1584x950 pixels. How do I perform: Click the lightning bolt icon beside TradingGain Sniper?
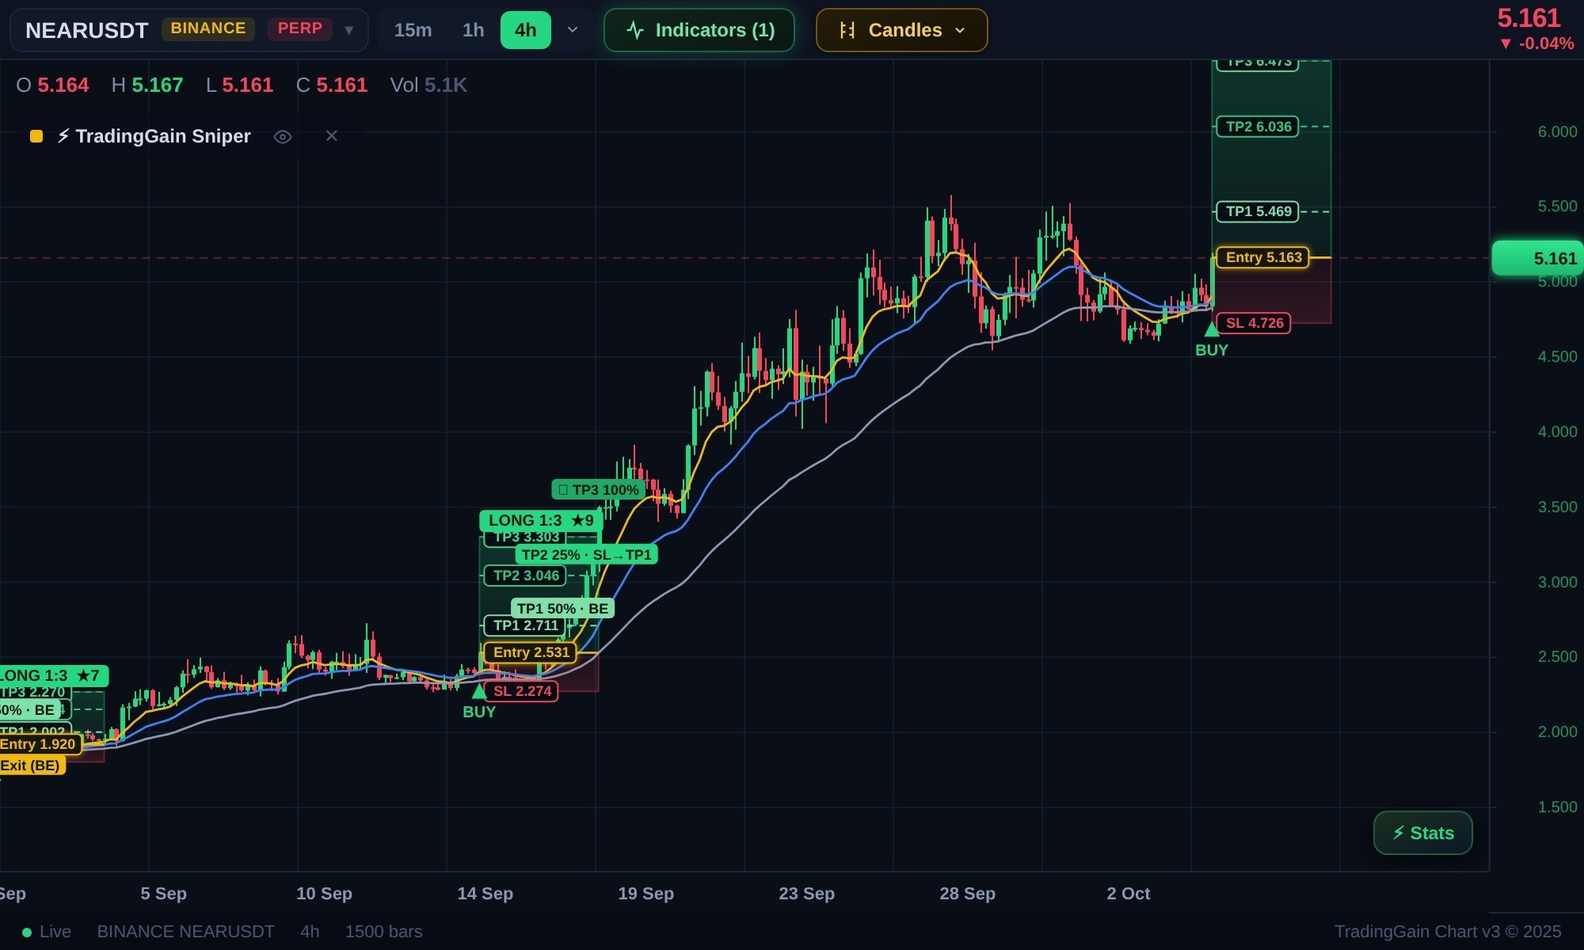pyautogui.click(x=63, y=136)
